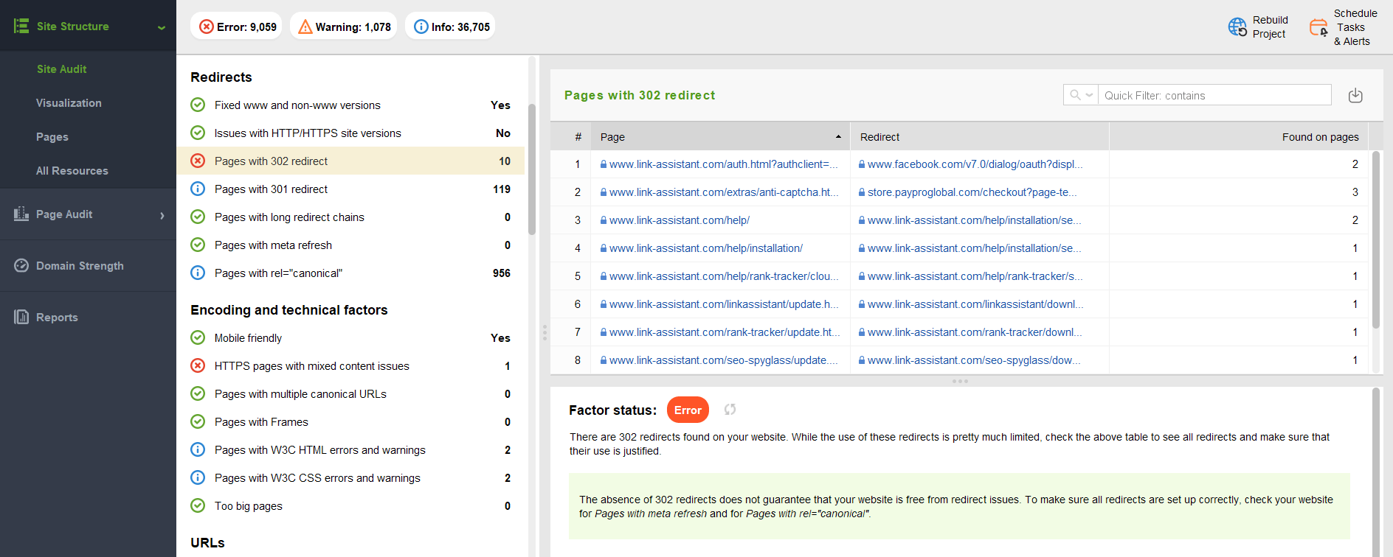Open www.link-assistant.com/help/ page link
The height and width of the screenshot is (557, 1393).
pyautogui.click(x=680, y=220)
